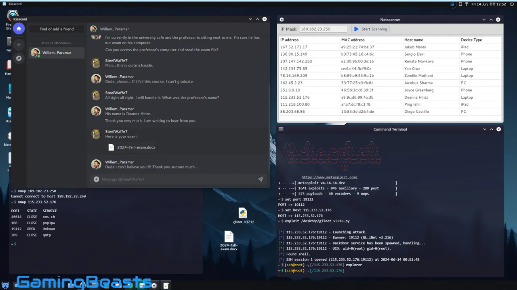This screenshot has height=290, width=517.
Task: Click the Kisscord label in top panel
Action: click(x=15, y=4)
